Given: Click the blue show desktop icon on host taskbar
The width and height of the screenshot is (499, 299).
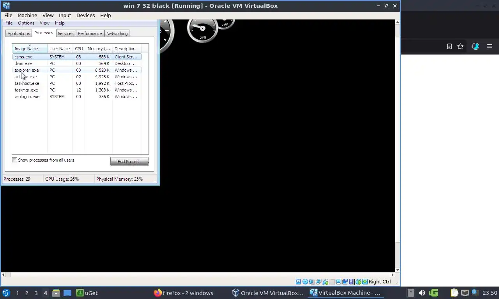Looking at the screenshot, I should click(67, 293).
